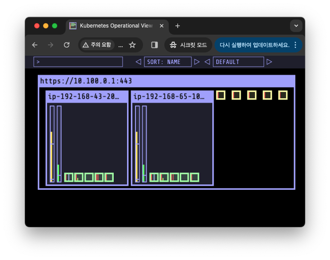330x260 pixels.
Task: Select the Kubernetes Operational View tab
Action: (116, 26)
